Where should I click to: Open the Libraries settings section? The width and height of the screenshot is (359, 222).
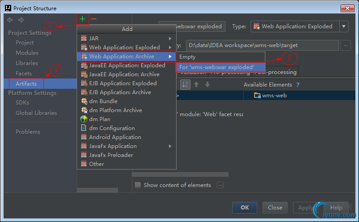click(27, 63)
